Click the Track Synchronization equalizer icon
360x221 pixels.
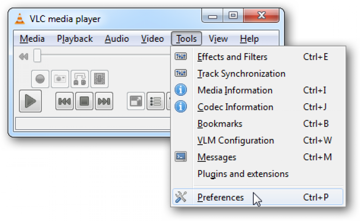tap(181, 73)
